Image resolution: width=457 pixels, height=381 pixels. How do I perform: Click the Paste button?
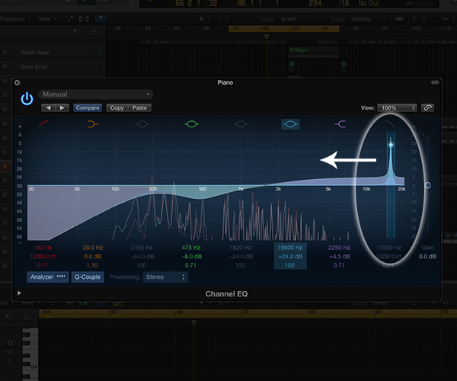(139, 108)
